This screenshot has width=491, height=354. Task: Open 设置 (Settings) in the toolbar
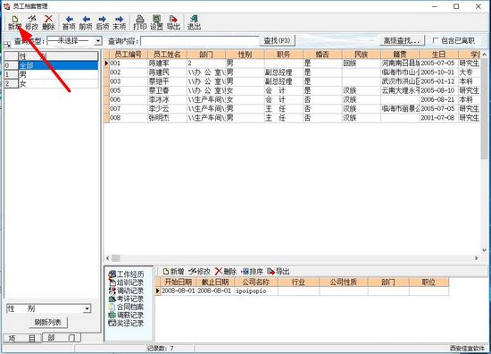coord(156,23)
